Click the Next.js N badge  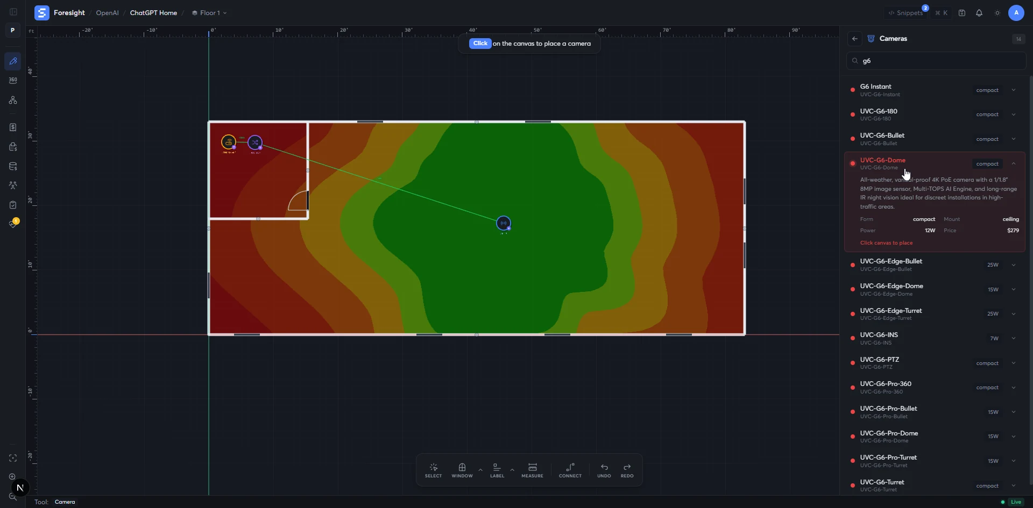coord(20,488)
